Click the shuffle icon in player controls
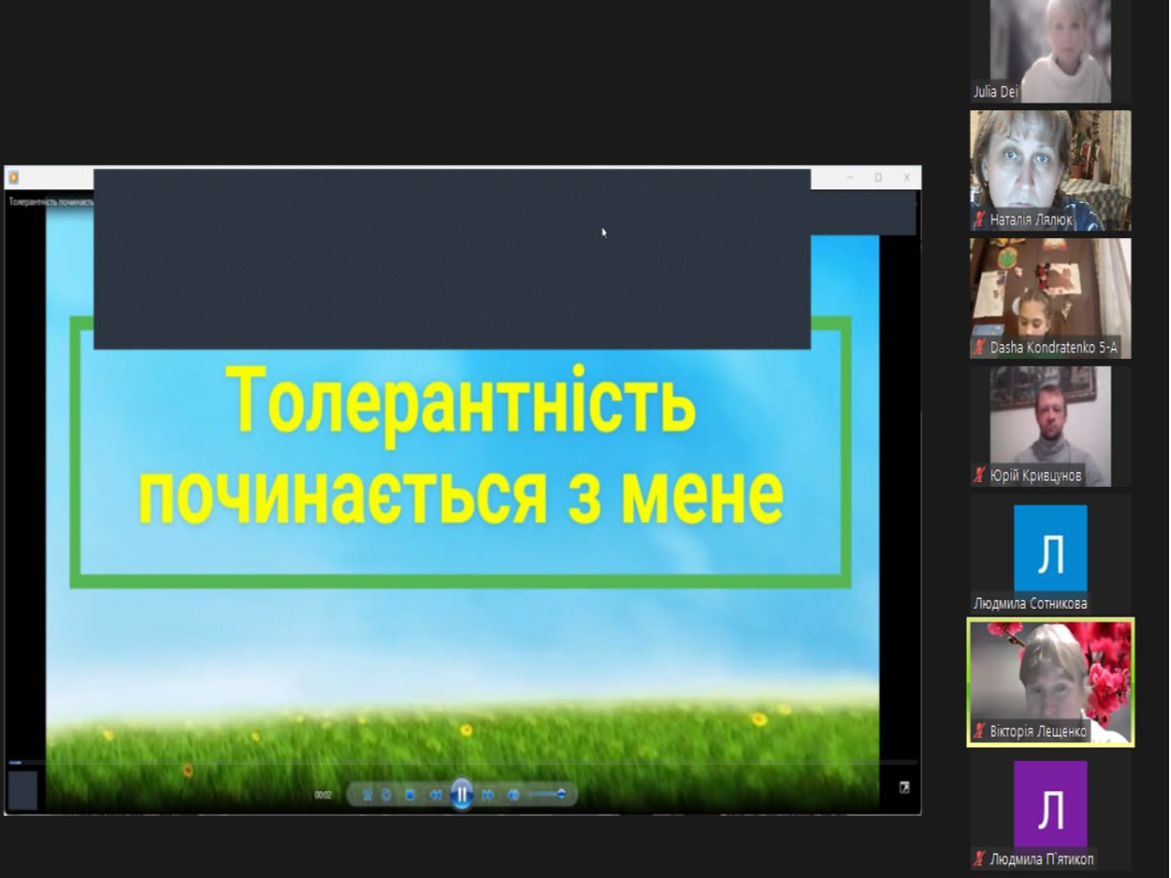Viewport: 1171px width, 878px height. (367, 795)
